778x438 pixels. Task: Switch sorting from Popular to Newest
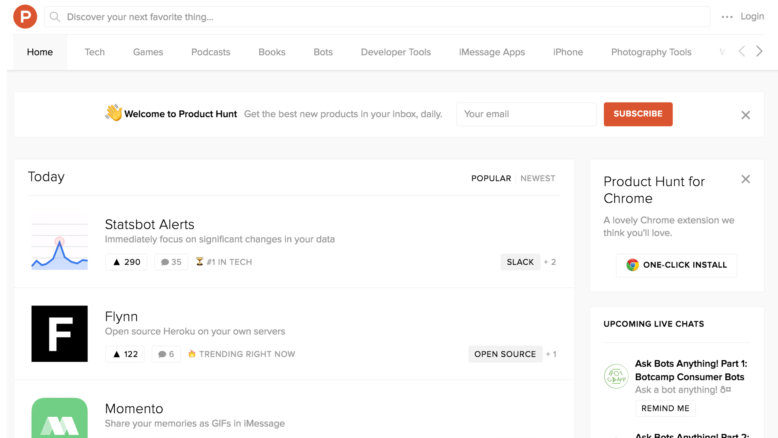pyautogui.click(x=538, y=178)
